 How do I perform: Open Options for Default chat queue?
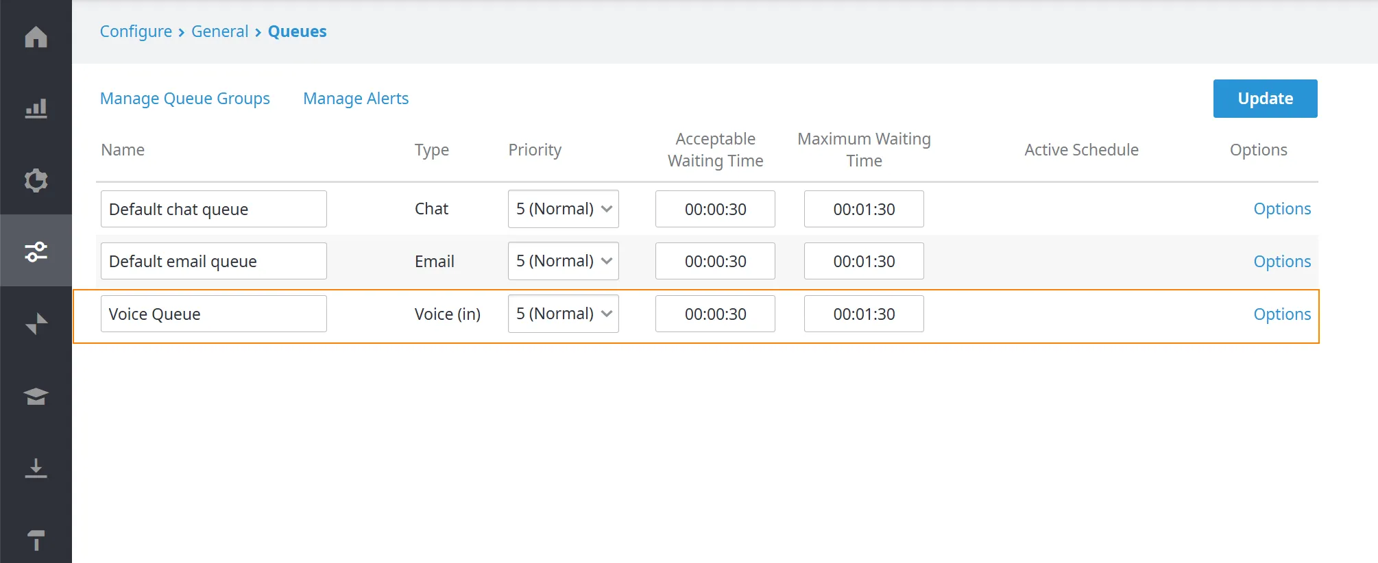click(x=1282, y=209)
